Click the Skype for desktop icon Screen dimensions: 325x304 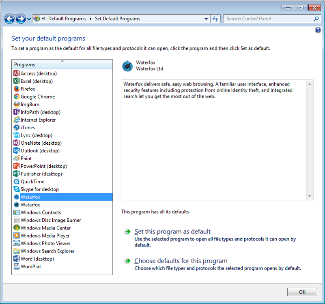click(17, 189)
